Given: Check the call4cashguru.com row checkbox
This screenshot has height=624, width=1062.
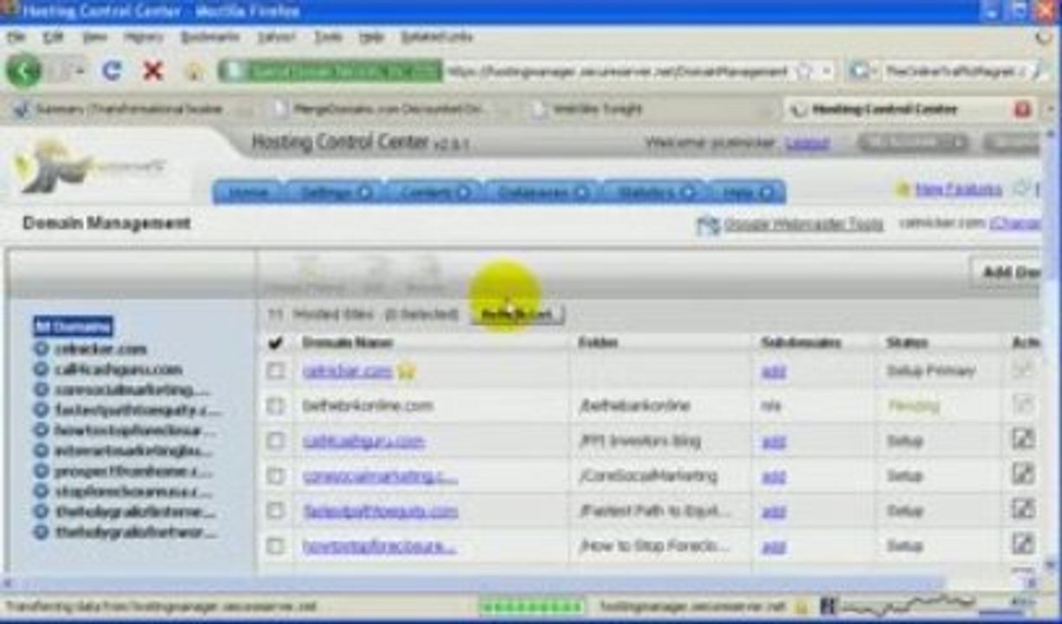Looking at the screenshot, I should (275, 441).
